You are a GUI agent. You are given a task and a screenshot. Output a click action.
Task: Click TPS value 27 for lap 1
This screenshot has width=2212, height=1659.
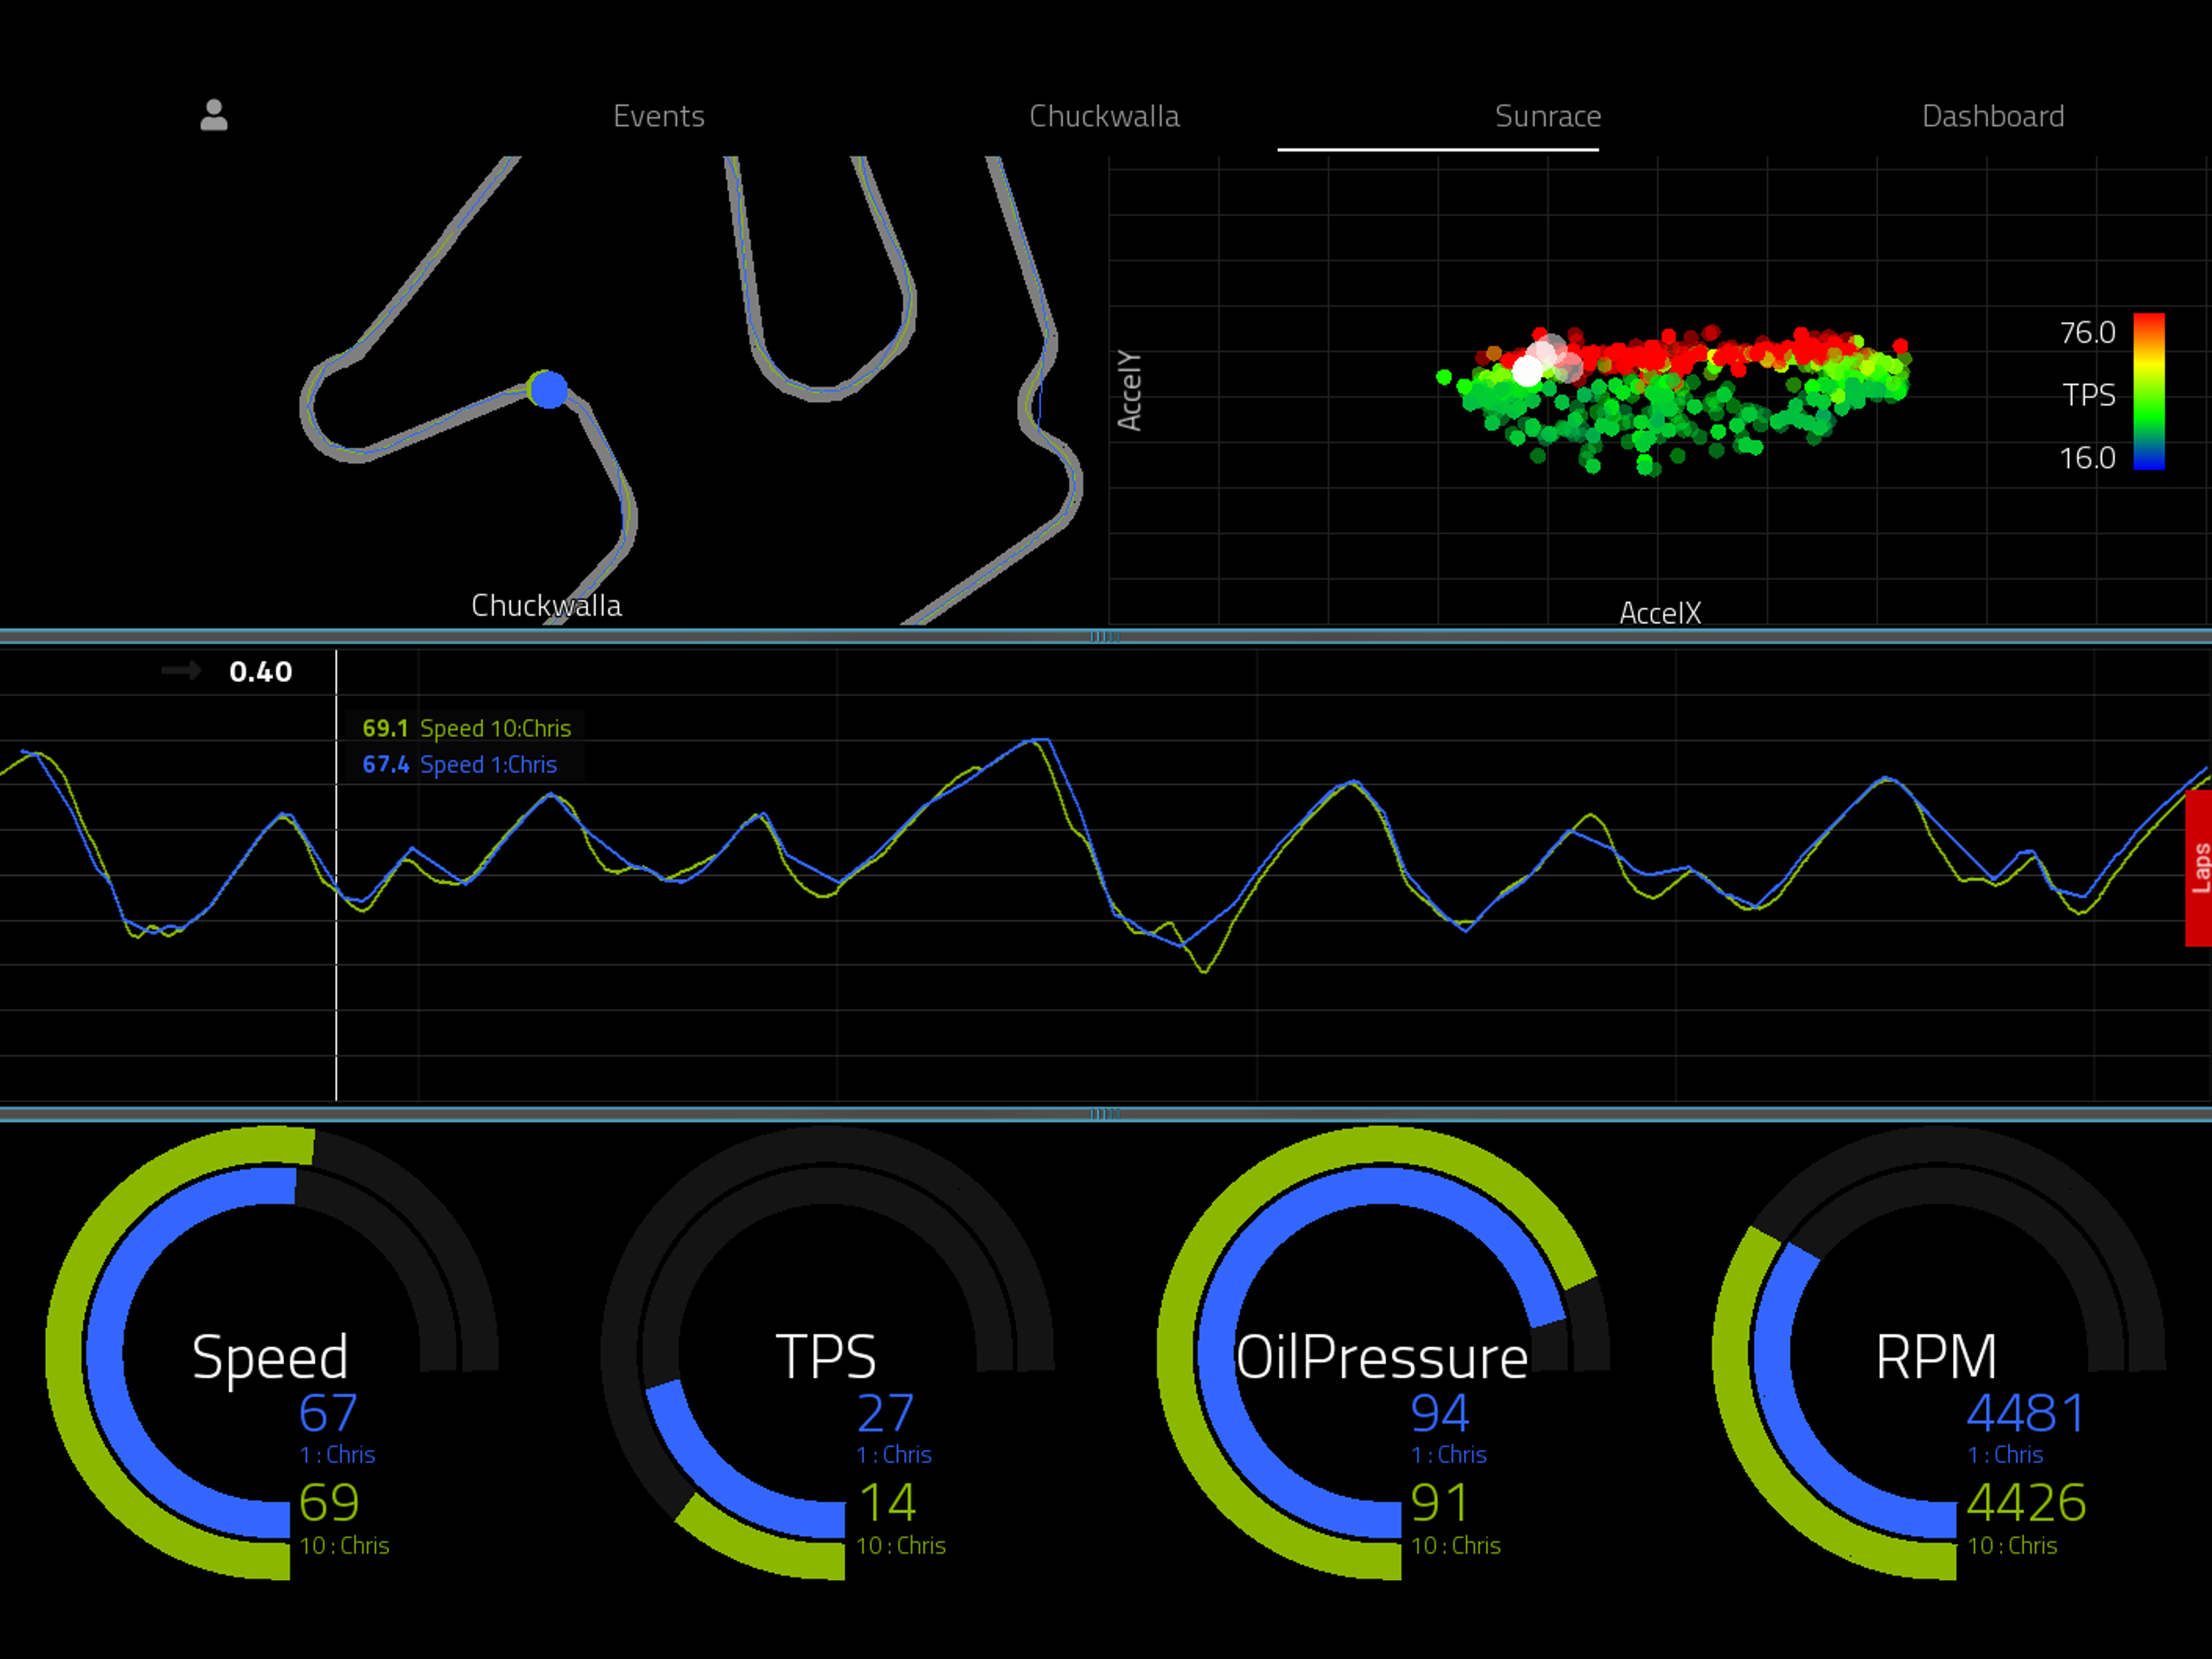885,1413
